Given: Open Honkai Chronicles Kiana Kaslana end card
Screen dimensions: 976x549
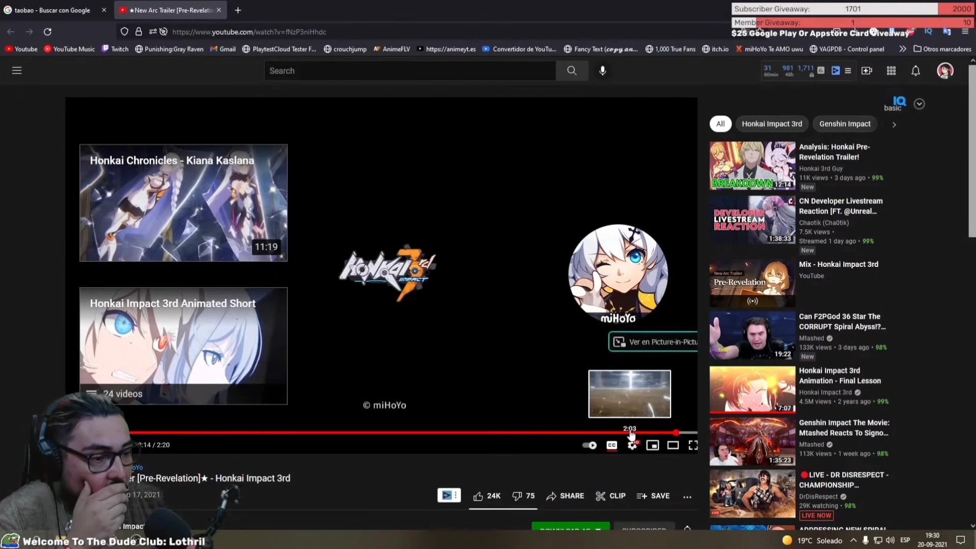Looking at the screenshot, I should [x=184, y=203].
